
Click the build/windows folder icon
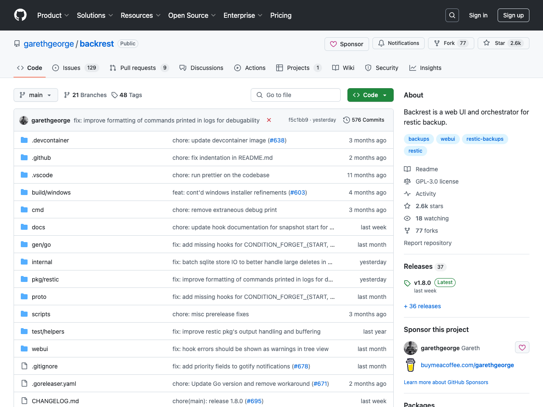(24, 192)
